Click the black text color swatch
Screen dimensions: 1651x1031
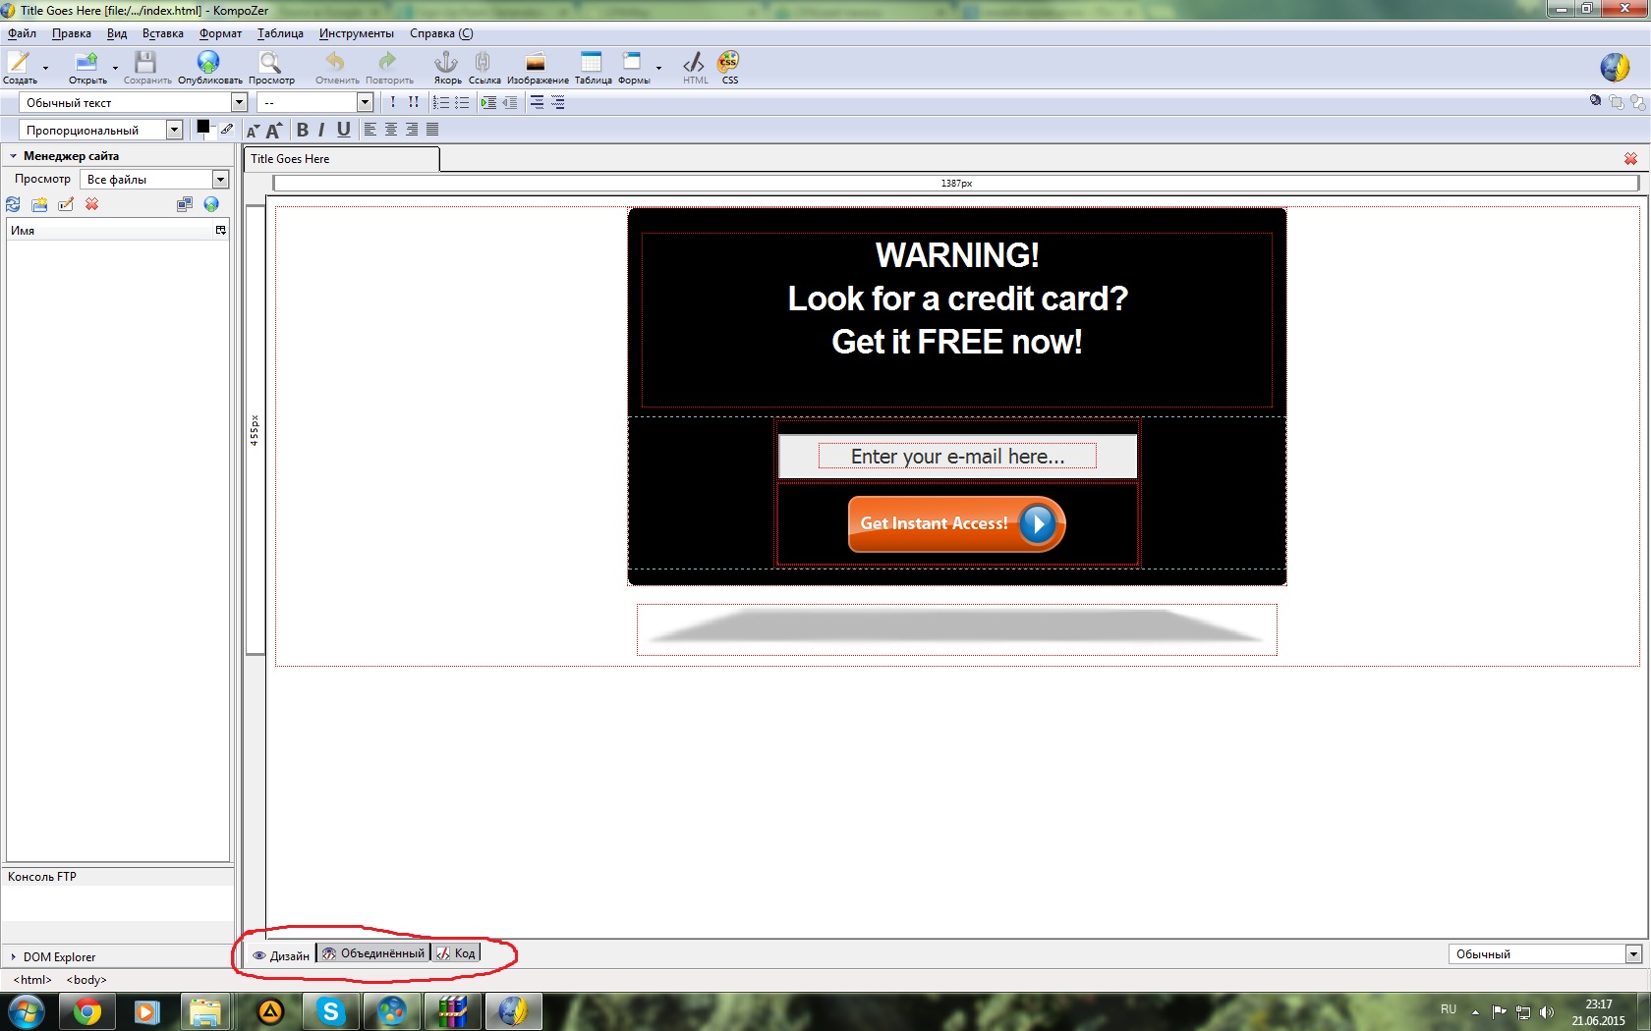coord(202,127)
